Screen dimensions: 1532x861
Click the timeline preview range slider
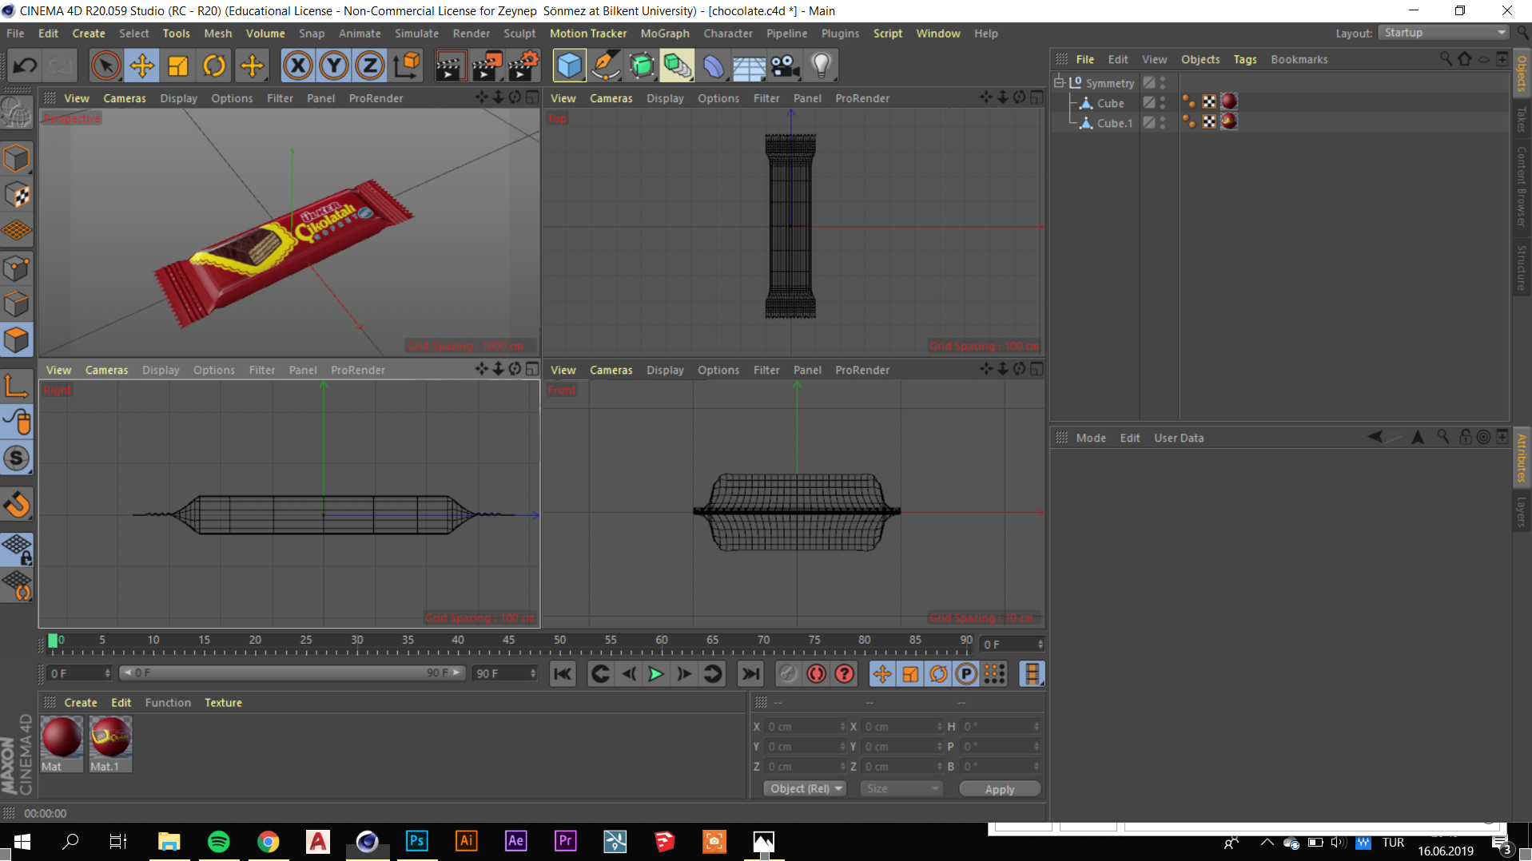pyautogui.click(x=292, y=673)
